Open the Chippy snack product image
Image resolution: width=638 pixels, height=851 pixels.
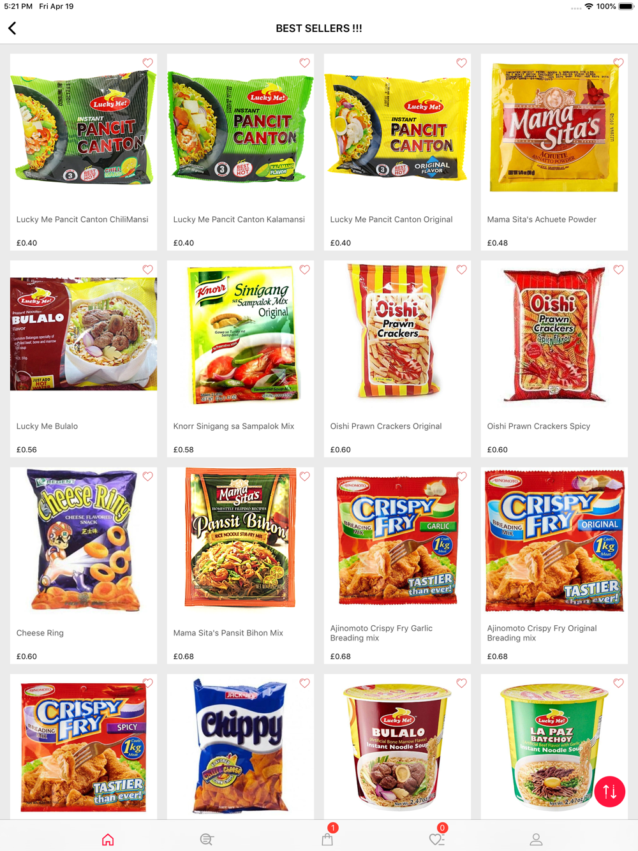pos(241,746)
